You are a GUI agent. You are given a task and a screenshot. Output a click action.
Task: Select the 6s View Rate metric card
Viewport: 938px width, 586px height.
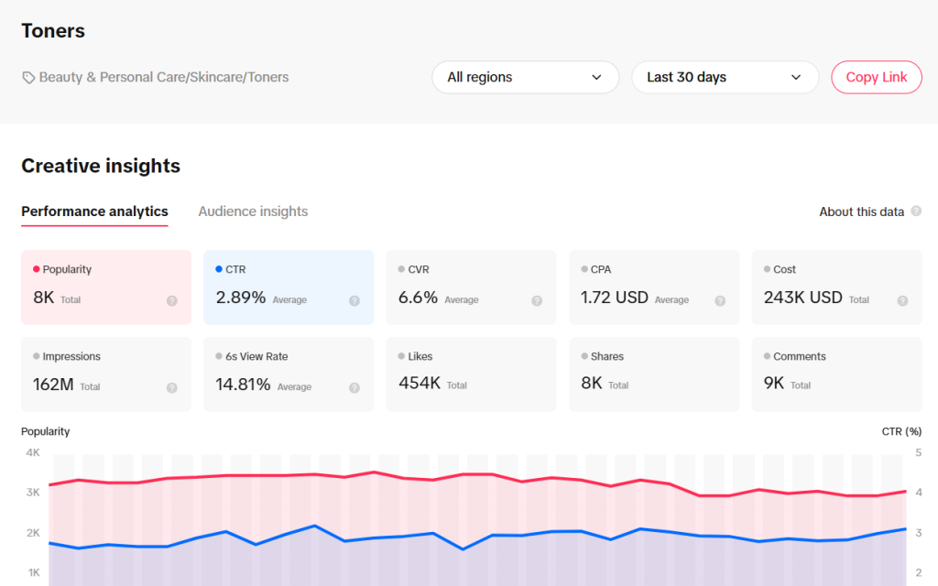point(289,374)
